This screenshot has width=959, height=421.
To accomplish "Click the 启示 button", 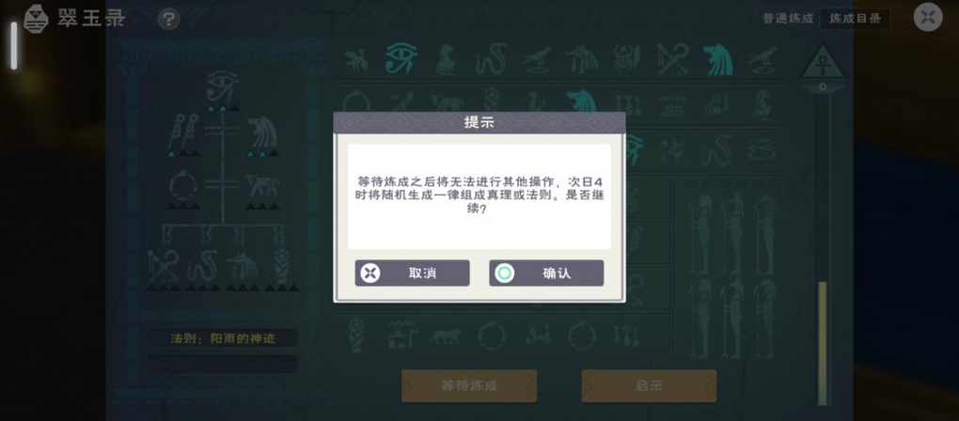I will click(x=649, y=385).
